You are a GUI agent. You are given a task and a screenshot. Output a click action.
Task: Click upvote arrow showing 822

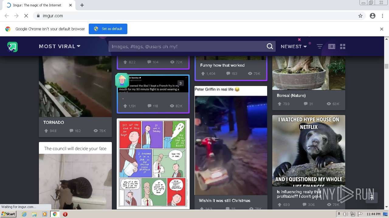(x=125, y=62)
